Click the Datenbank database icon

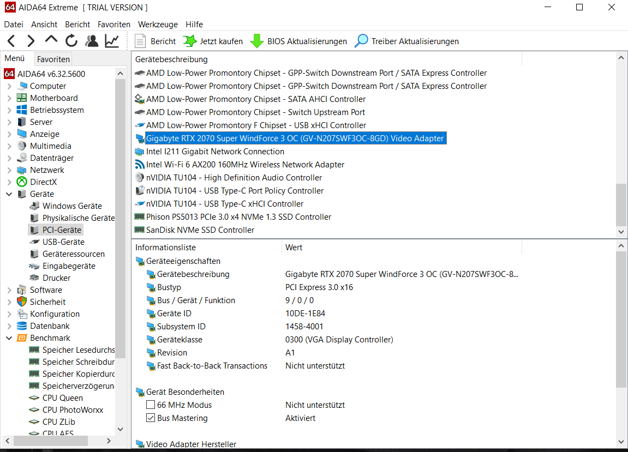tap(22, 326)
